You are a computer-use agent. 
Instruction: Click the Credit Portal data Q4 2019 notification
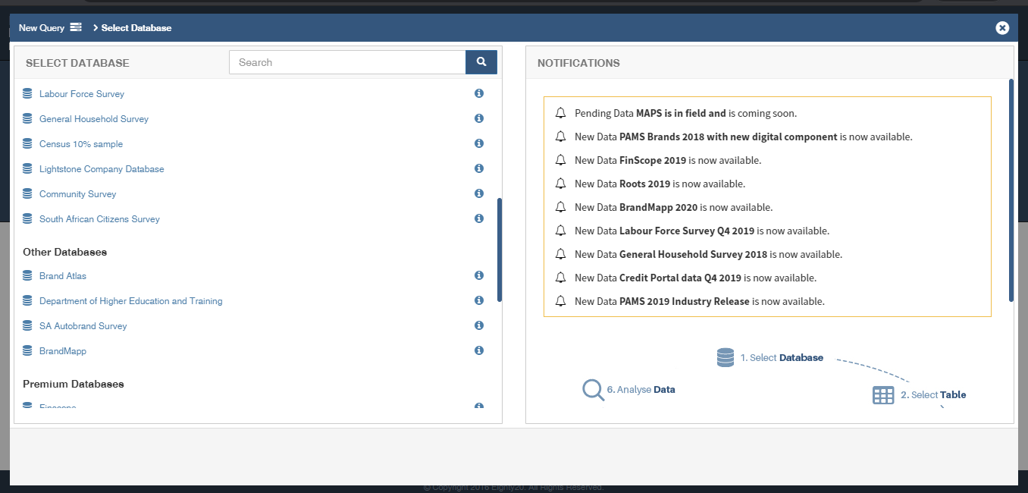click(695, 278)
